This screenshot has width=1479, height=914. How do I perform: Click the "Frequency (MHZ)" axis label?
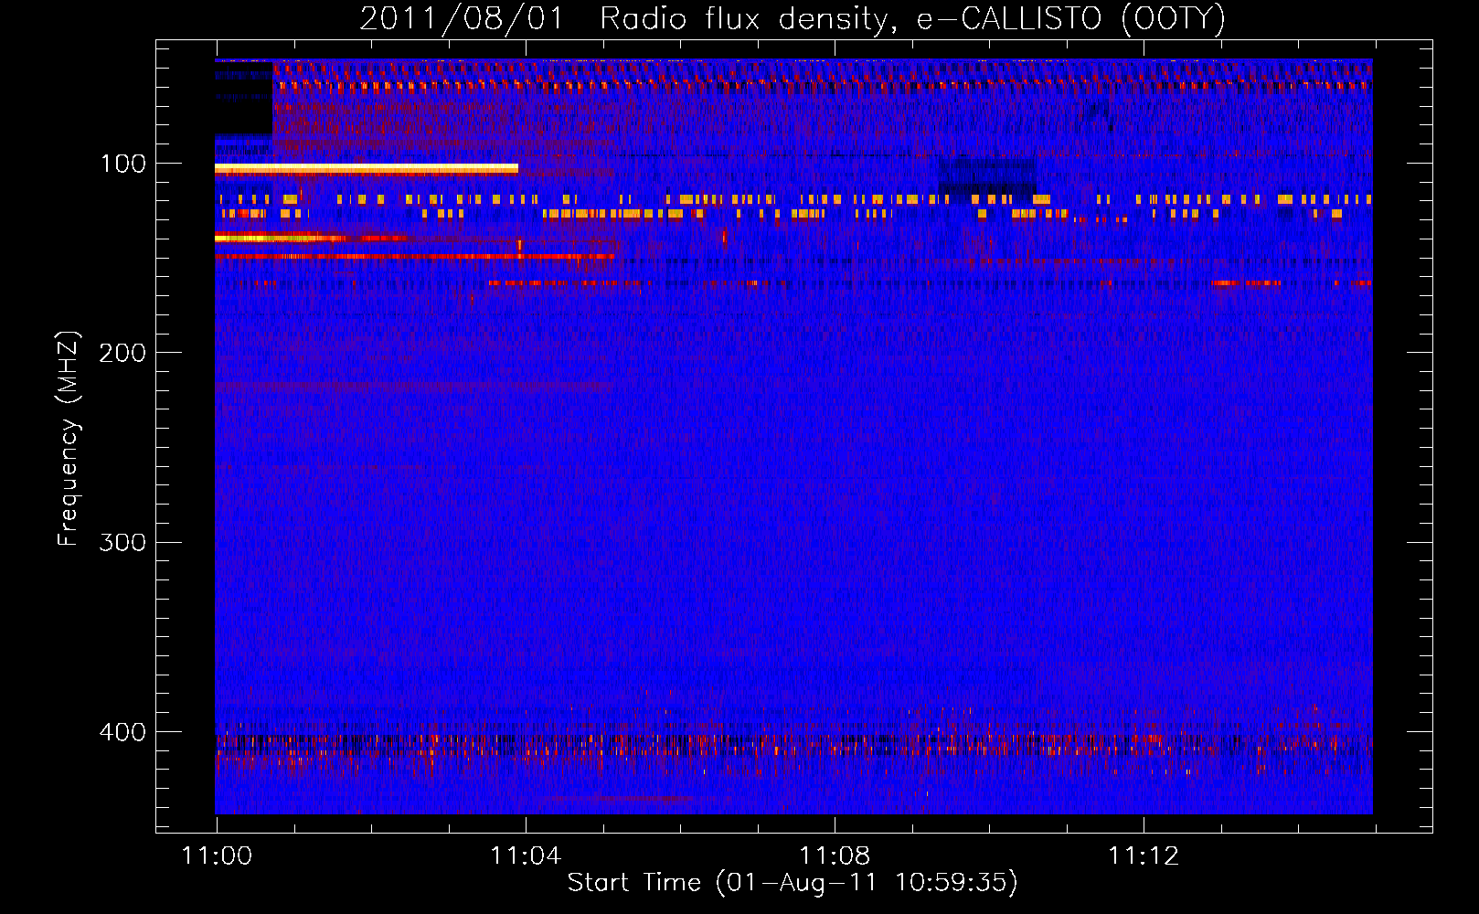pyautogui.click(x=68, y=439)
